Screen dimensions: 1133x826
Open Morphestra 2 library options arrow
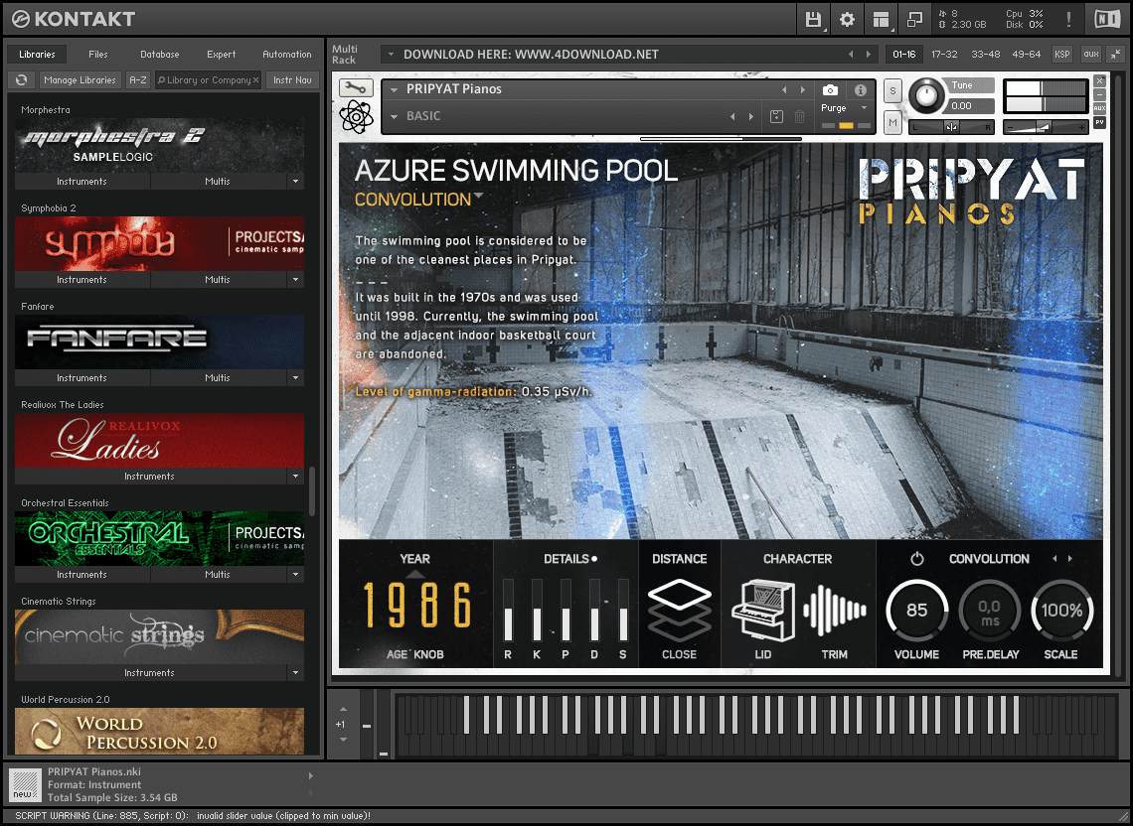click(x=295, y=182)
